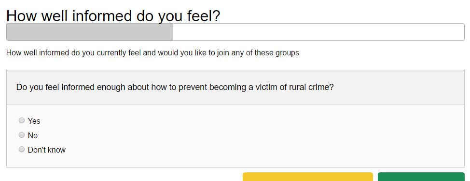Image resolution: width=470 pixels, height=181 pixels.
Task: Click the 'No' answer label text
Action: click(x=33, y=136)
